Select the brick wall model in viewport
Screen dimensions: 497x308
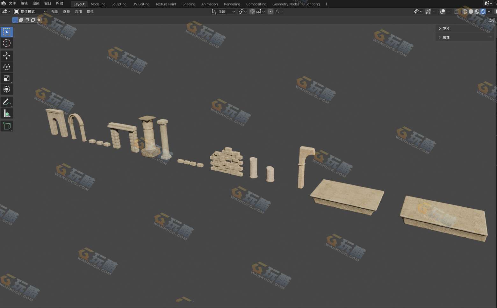227,161
